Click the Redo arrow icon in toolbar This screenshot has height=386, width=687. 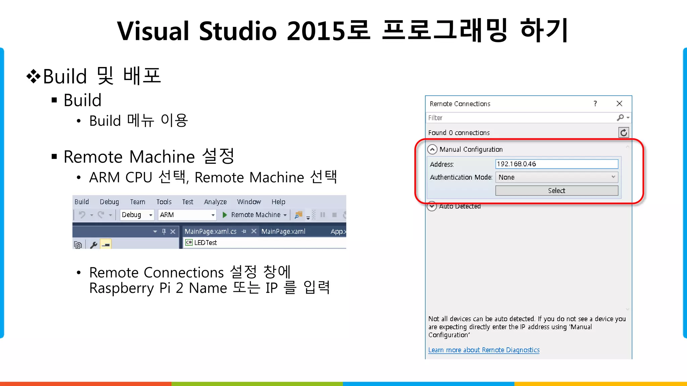pyautogui.click(x=101, y=214)
